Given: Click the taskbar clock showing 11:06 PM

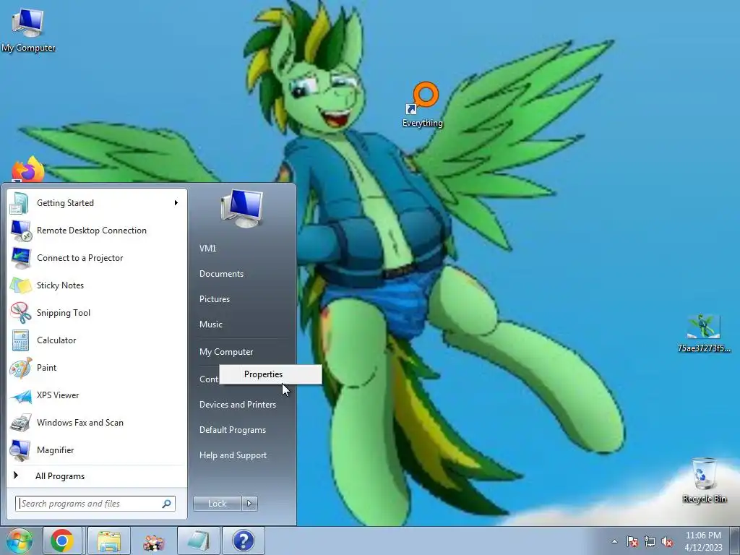Looking at the screenshot, I should click(703, 541).
